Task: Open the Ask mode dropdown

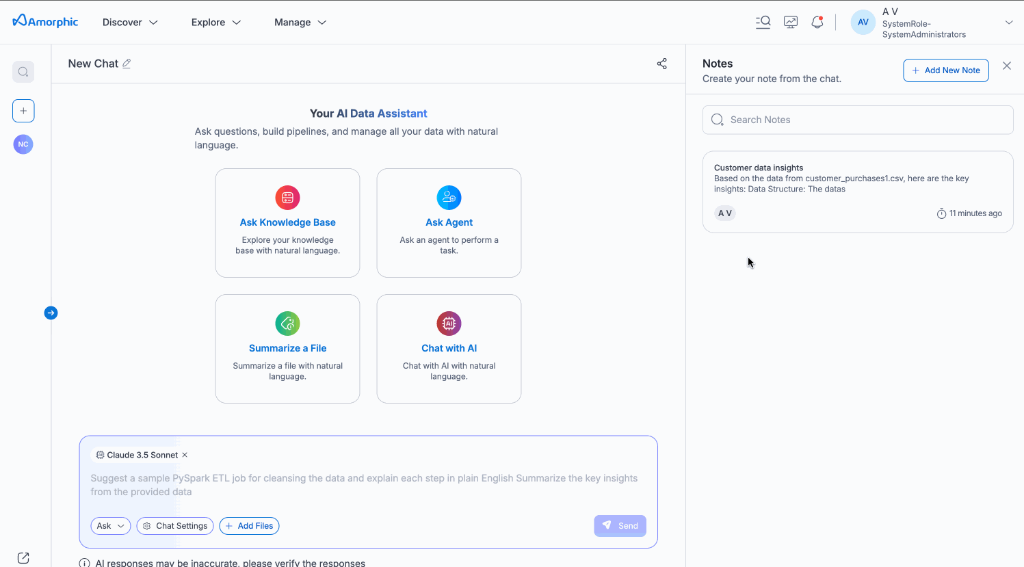Action: [110, 526]
